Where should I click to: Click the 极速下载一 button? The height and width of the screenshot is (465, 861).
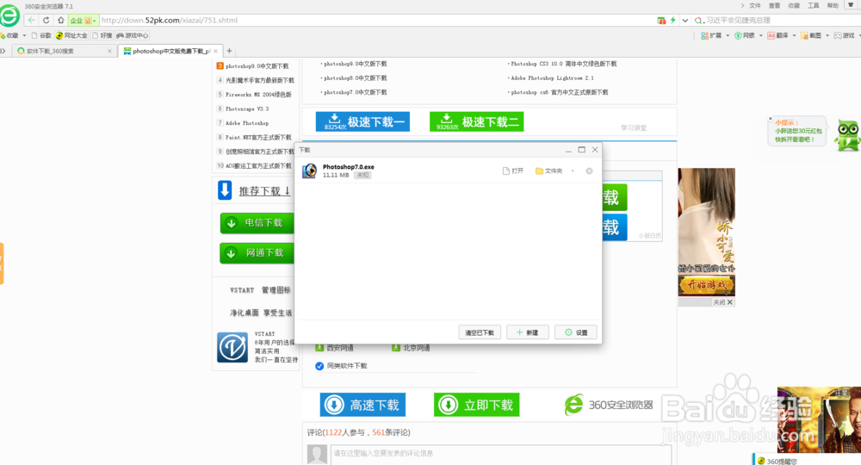(x=363, y=121)
